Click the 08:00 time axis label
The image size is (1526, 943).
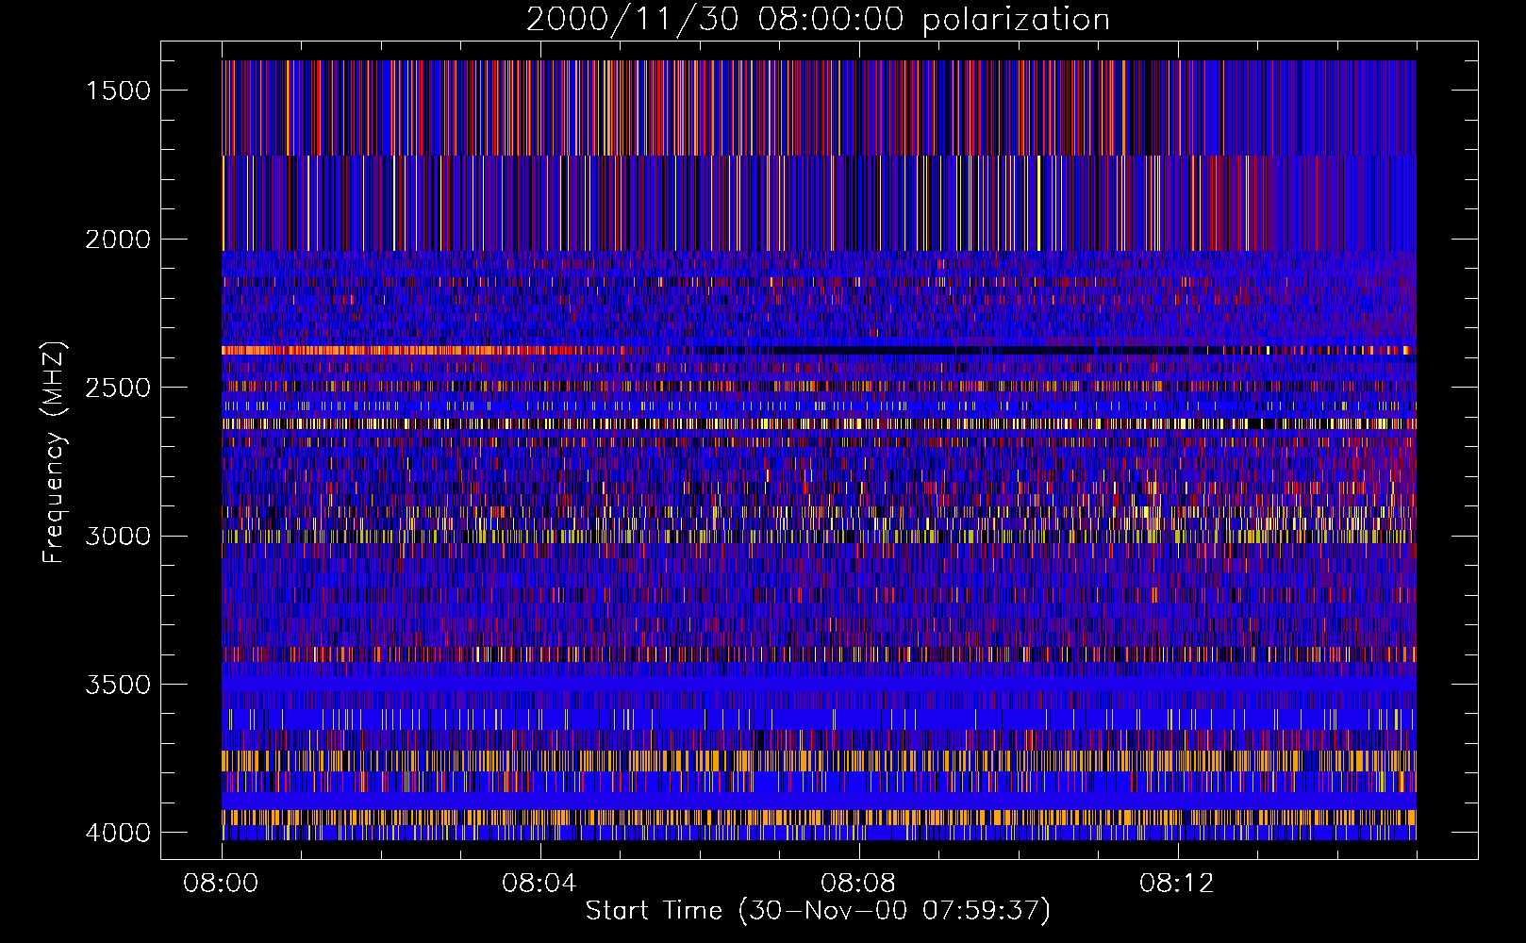click(221, 884)
